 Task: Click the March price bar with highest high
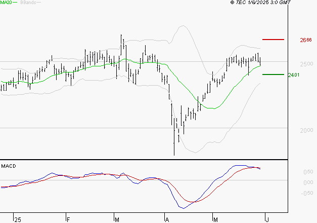121,45
